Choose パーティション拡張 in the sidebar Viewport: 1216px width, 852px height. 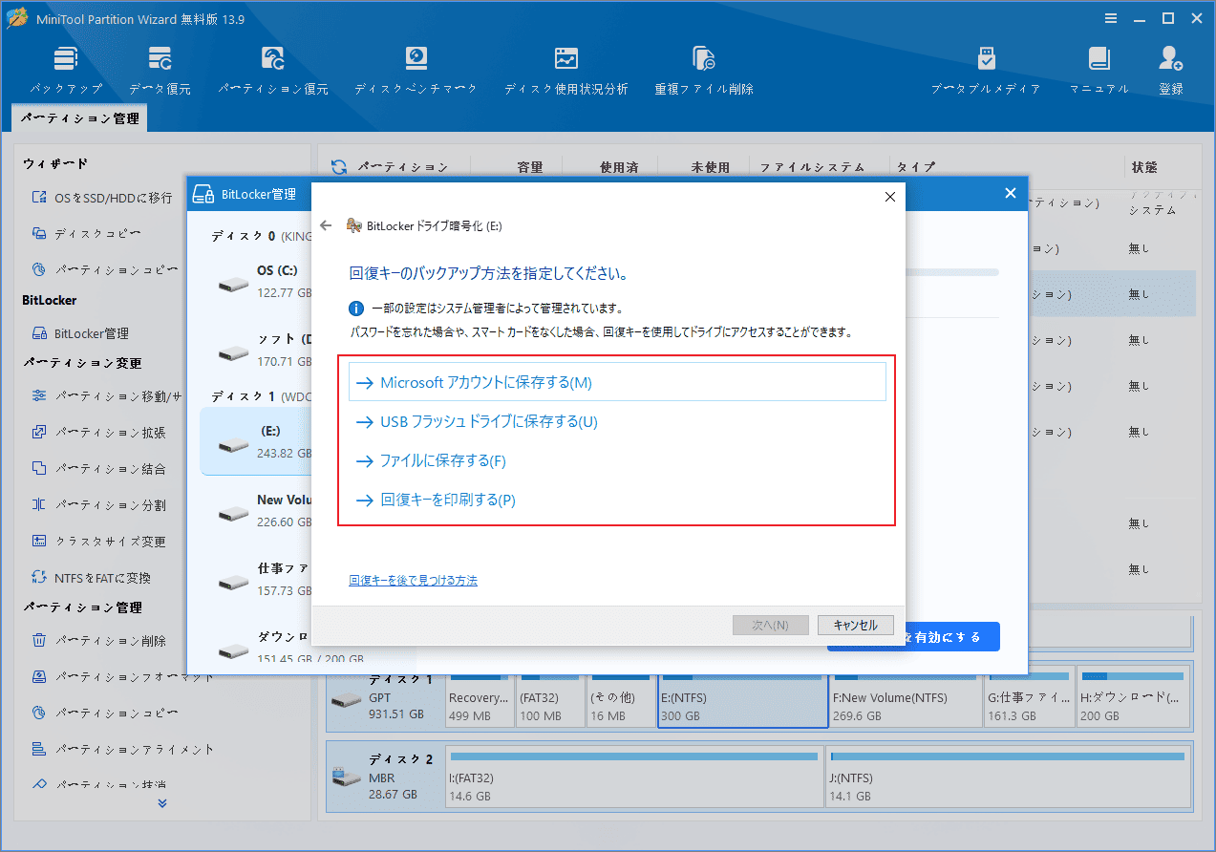click(99, 433)
